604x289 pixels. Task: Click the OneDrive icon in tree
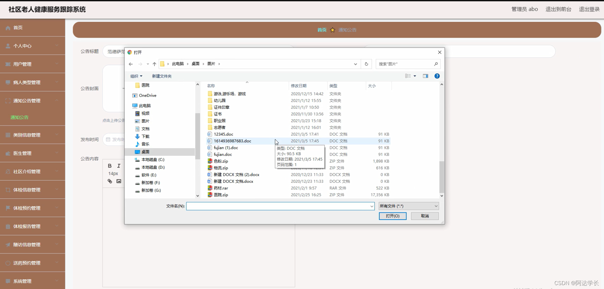tap(135, 95)
